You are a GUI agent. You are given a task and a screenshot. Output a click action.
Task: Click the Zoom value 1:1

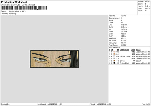(x=146, y=10)
